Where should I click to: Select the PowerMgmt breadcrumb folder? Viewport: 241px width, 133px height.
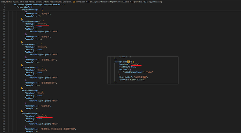point(56,2)
